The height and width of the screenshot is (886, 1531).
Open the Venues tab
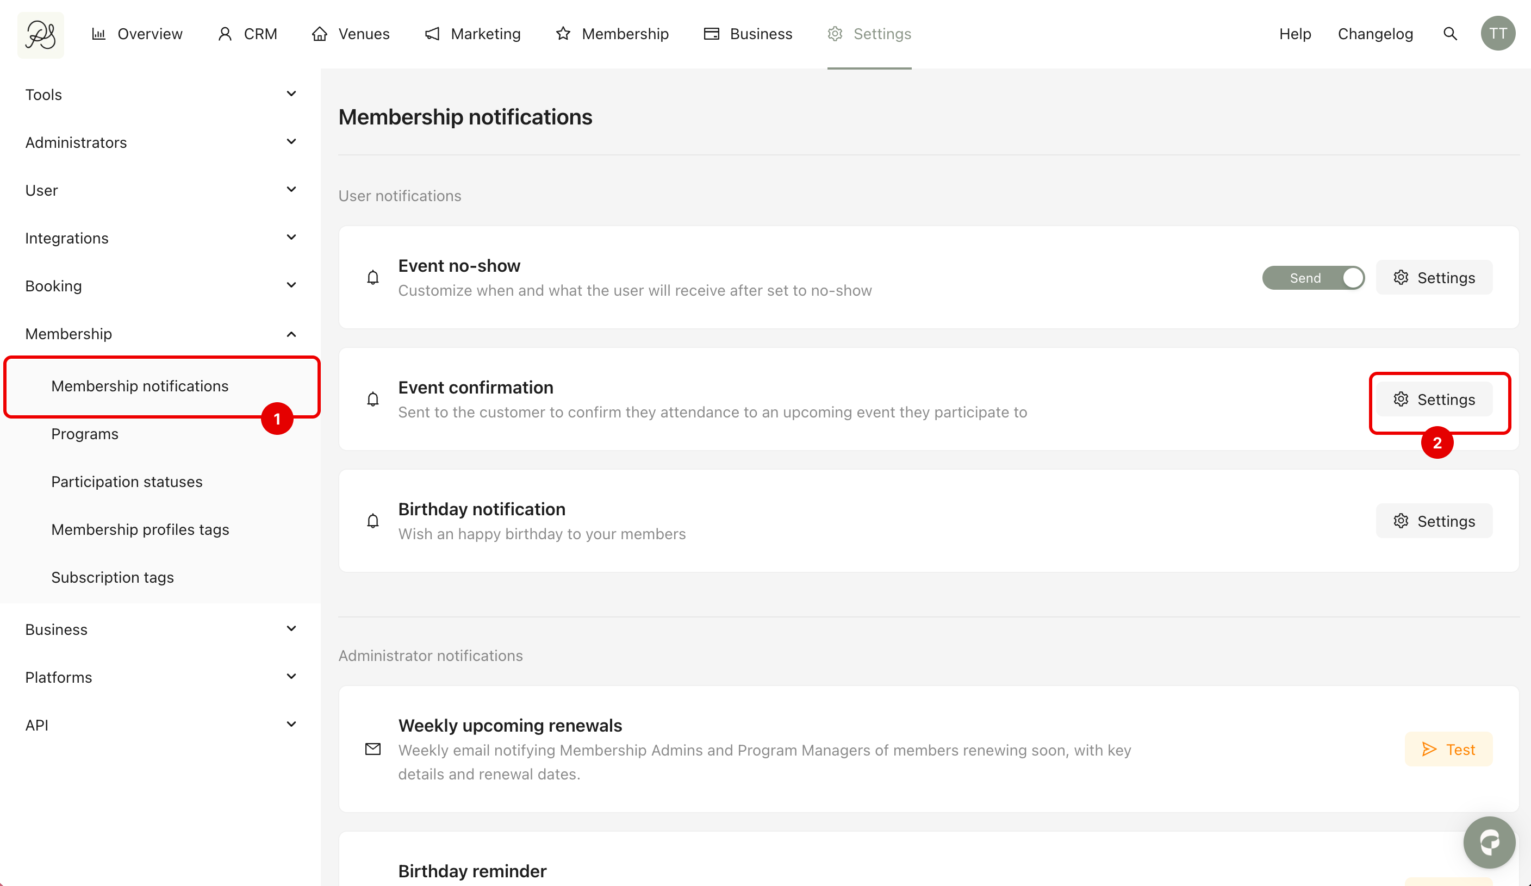coord(351,34)
